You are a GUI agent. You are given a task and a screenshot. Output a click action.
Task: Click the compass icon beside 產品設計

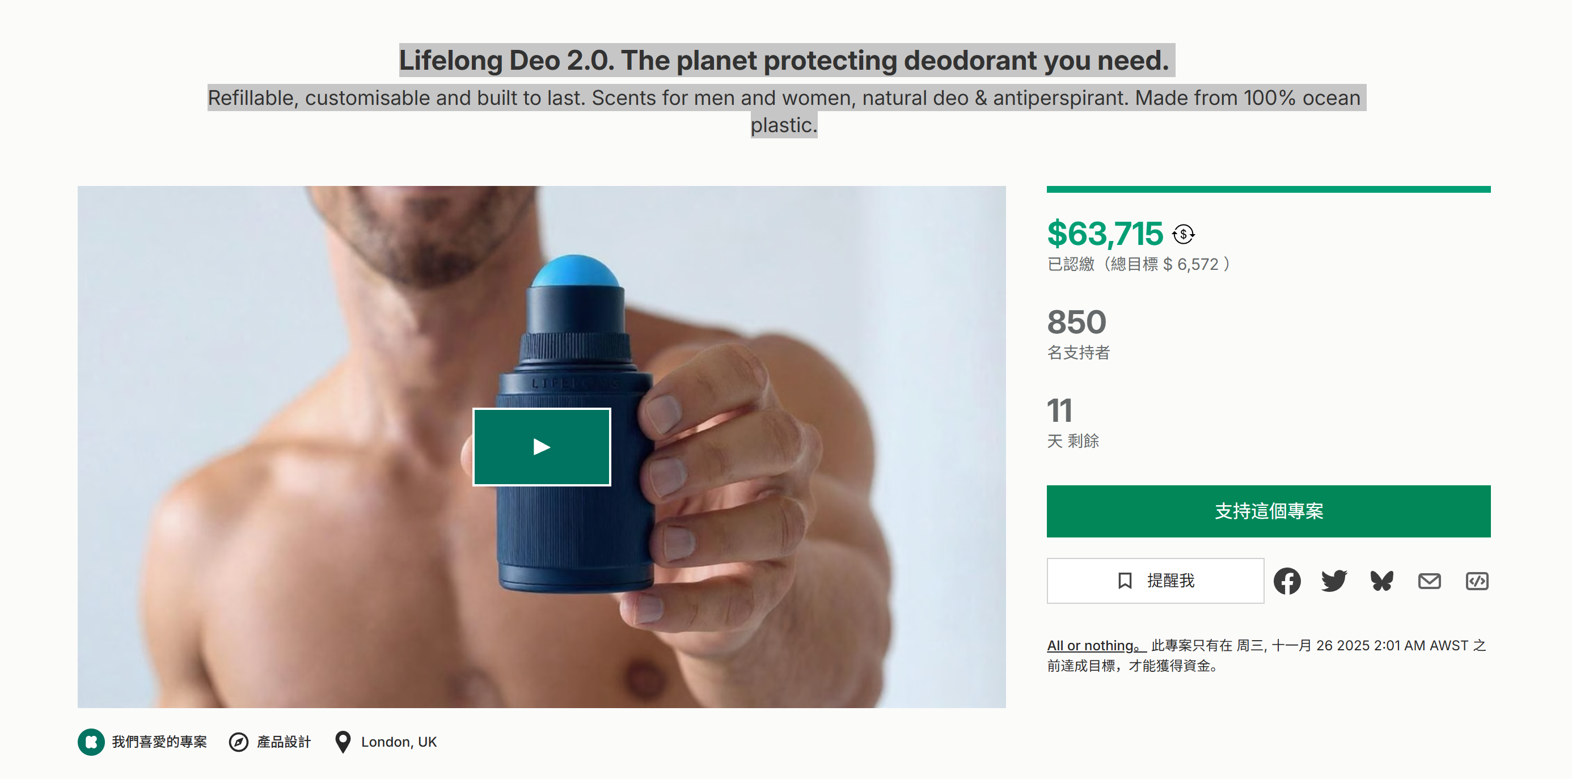coord(239,742)
